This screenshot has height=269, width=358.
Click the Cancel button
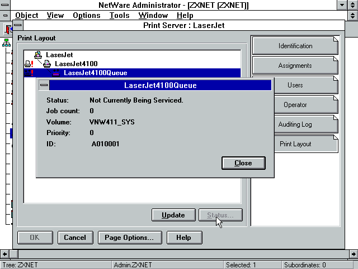pos(75,238)
